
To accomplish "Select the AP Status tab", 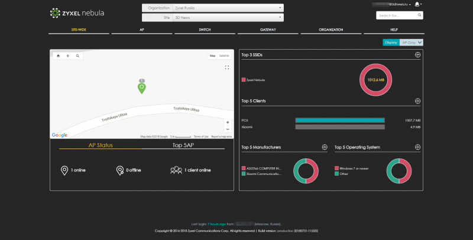I will (101, 145).
